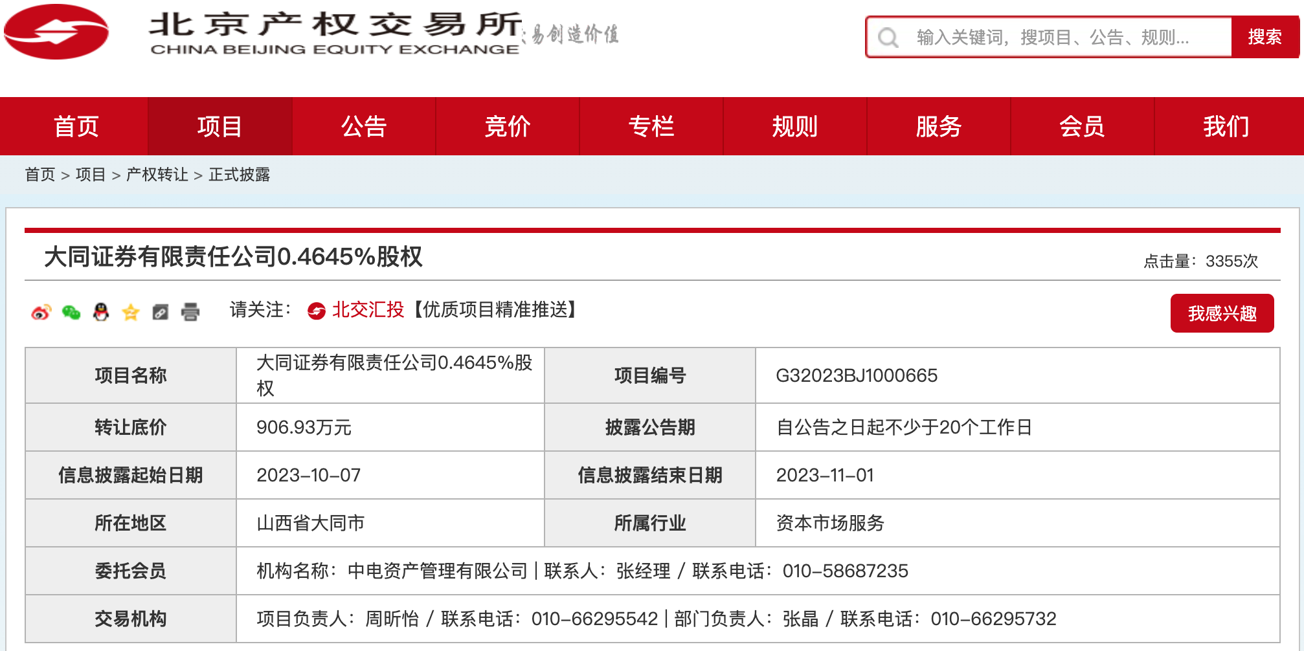This screenshot has width=1304, height=651.
Task: Open the 专栏 menu item
Action: [x=651, y=126]
